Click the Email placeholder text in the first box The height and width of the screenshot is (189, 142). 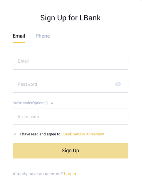tap(23, 61)
